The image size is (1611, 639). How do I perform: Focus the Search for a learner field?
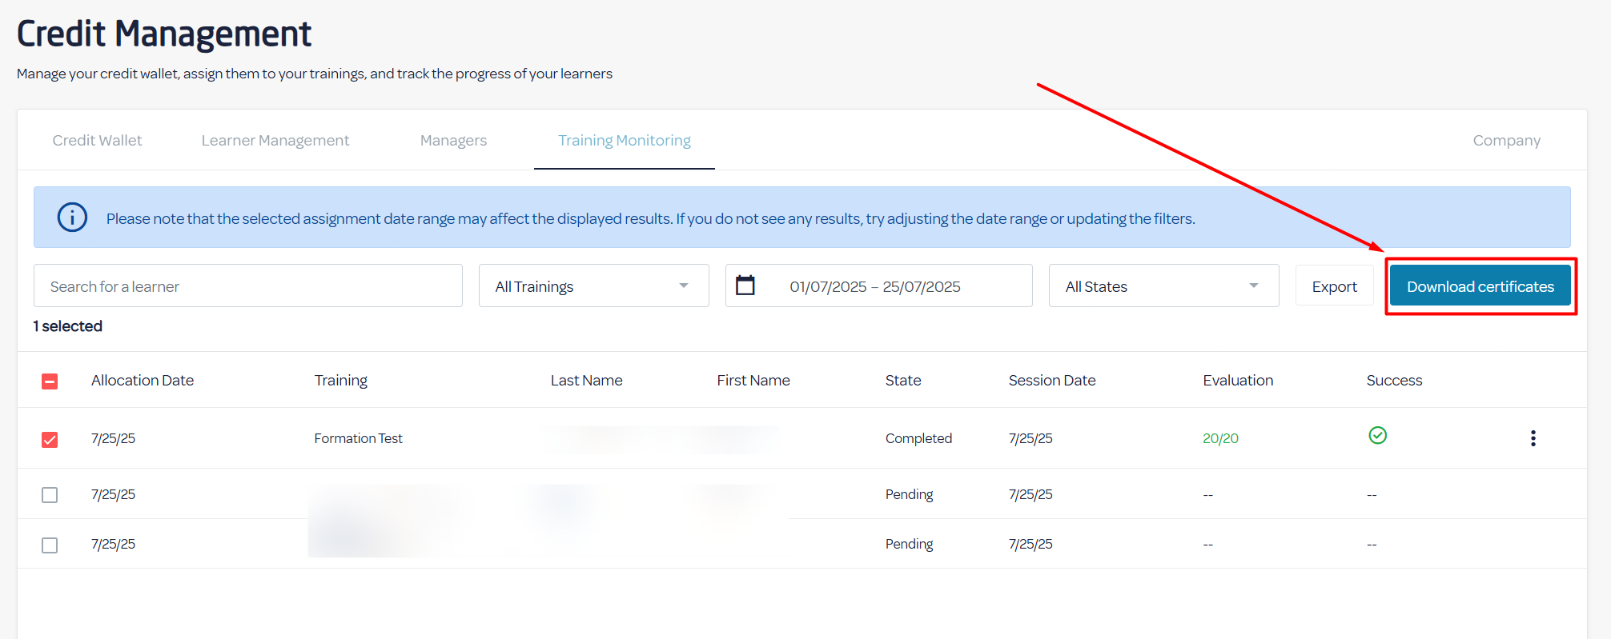coord(247,286)
